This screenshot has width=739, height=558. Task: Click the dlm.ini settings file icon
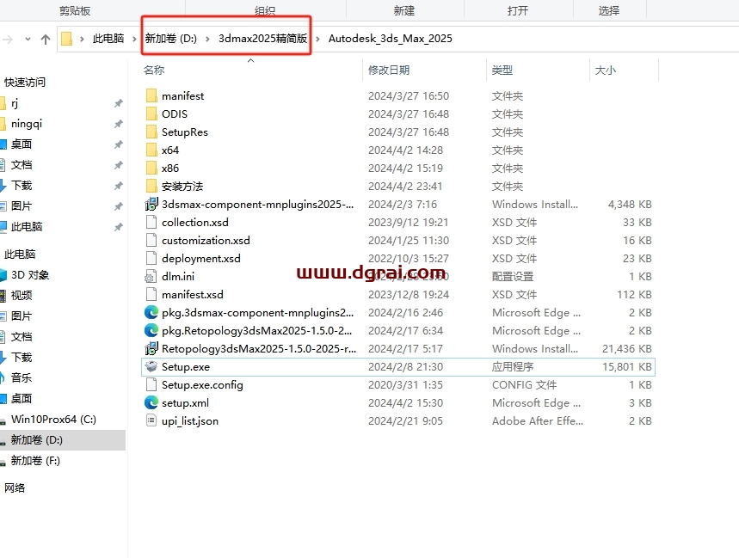(151, 276)
